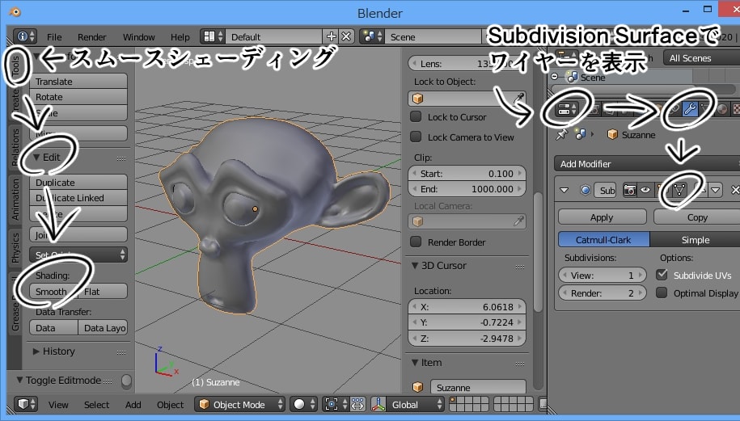Viewport: 740px width, 421px height.
Task: Apply the Subsurf modifier
Action: [602, 217]
